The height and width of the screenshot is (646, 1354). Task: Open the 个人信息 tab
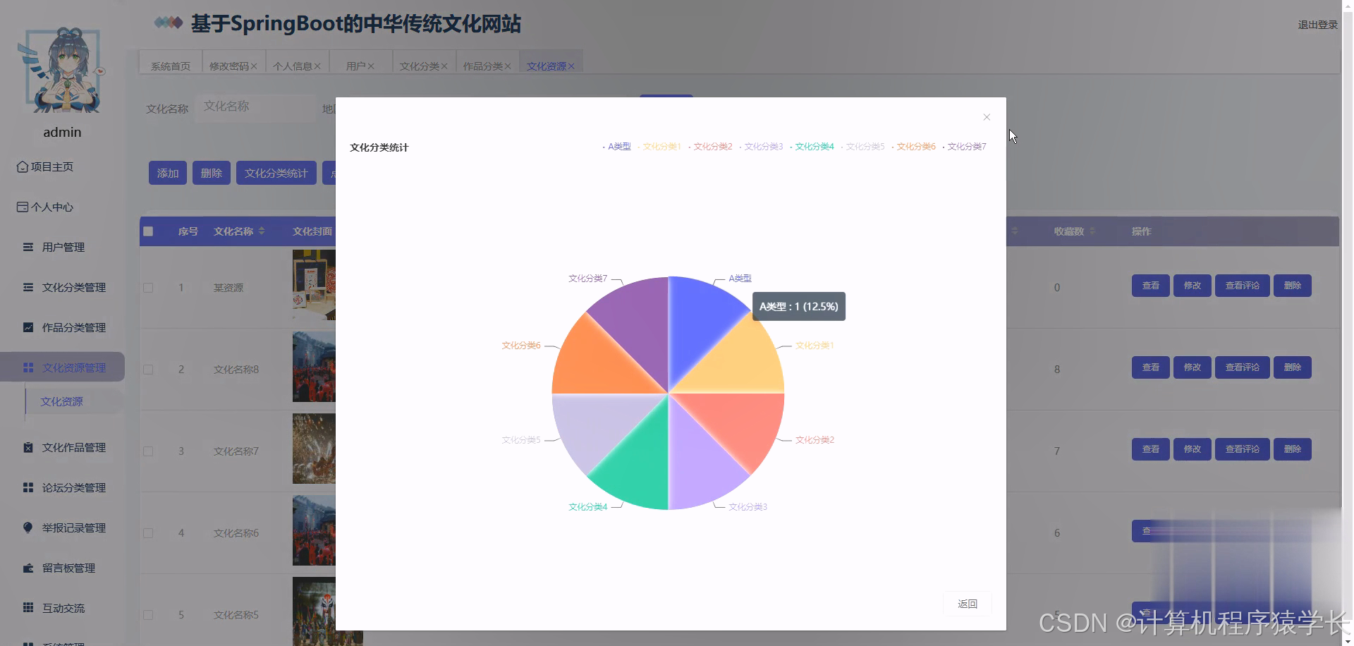pos(293,65)
